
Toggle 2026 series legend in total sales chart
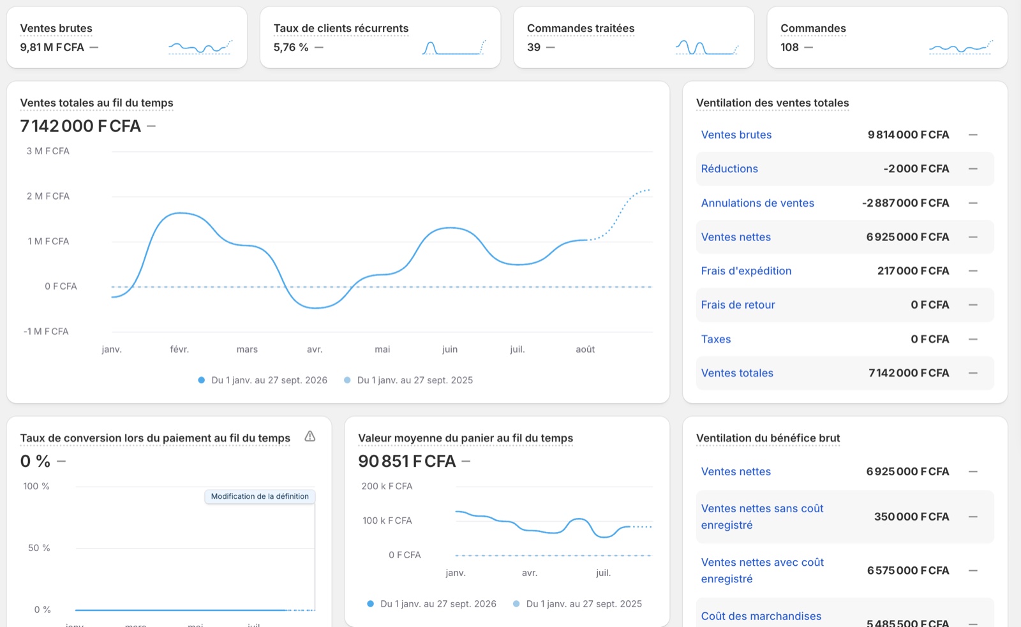(262, 380)
